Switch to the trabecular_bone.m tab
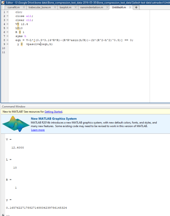 [x=39, y=8]
